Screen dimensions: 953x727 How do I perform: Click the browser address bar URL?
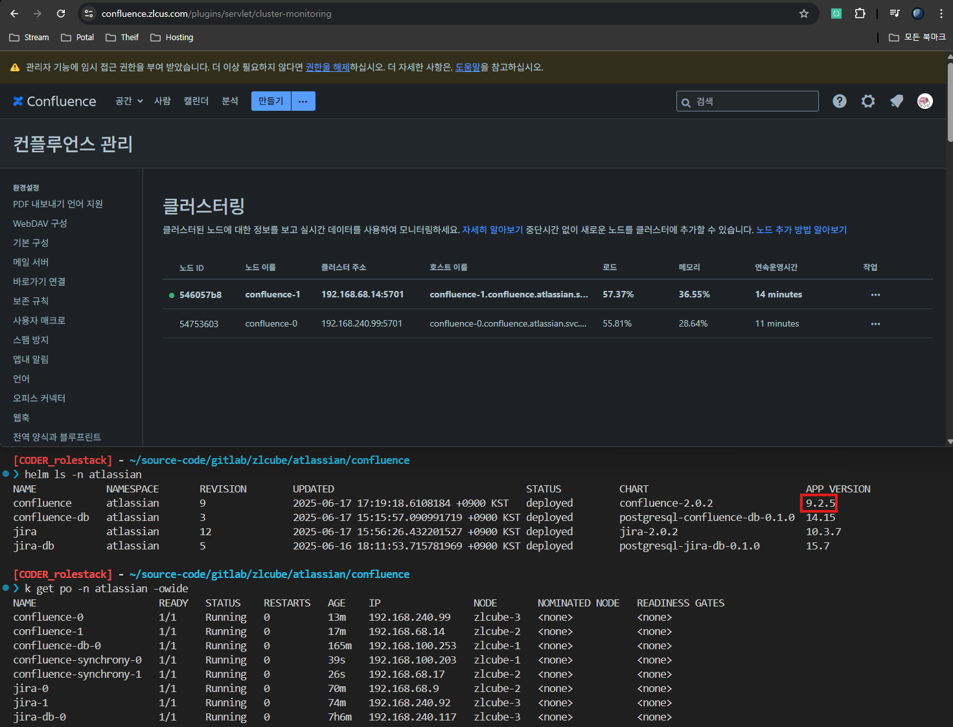tap(216, 14)
